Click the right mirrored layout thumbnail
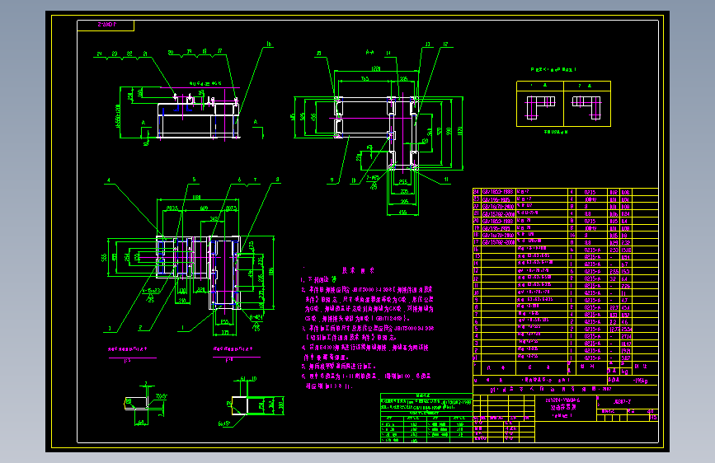Viewport: 715px width, 463px height. (x=587, y=108)
